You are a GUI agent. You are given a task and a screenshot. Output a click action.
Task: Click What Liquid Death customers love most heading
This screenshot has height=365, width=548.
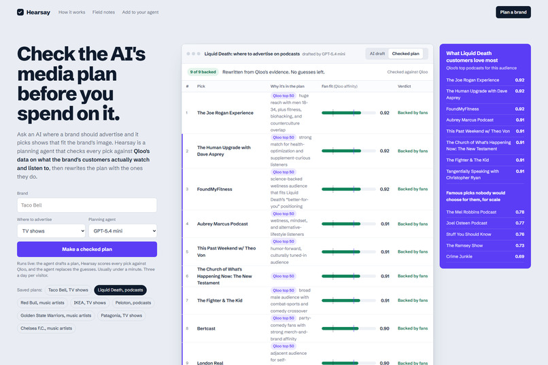click(x=472, y=56)
